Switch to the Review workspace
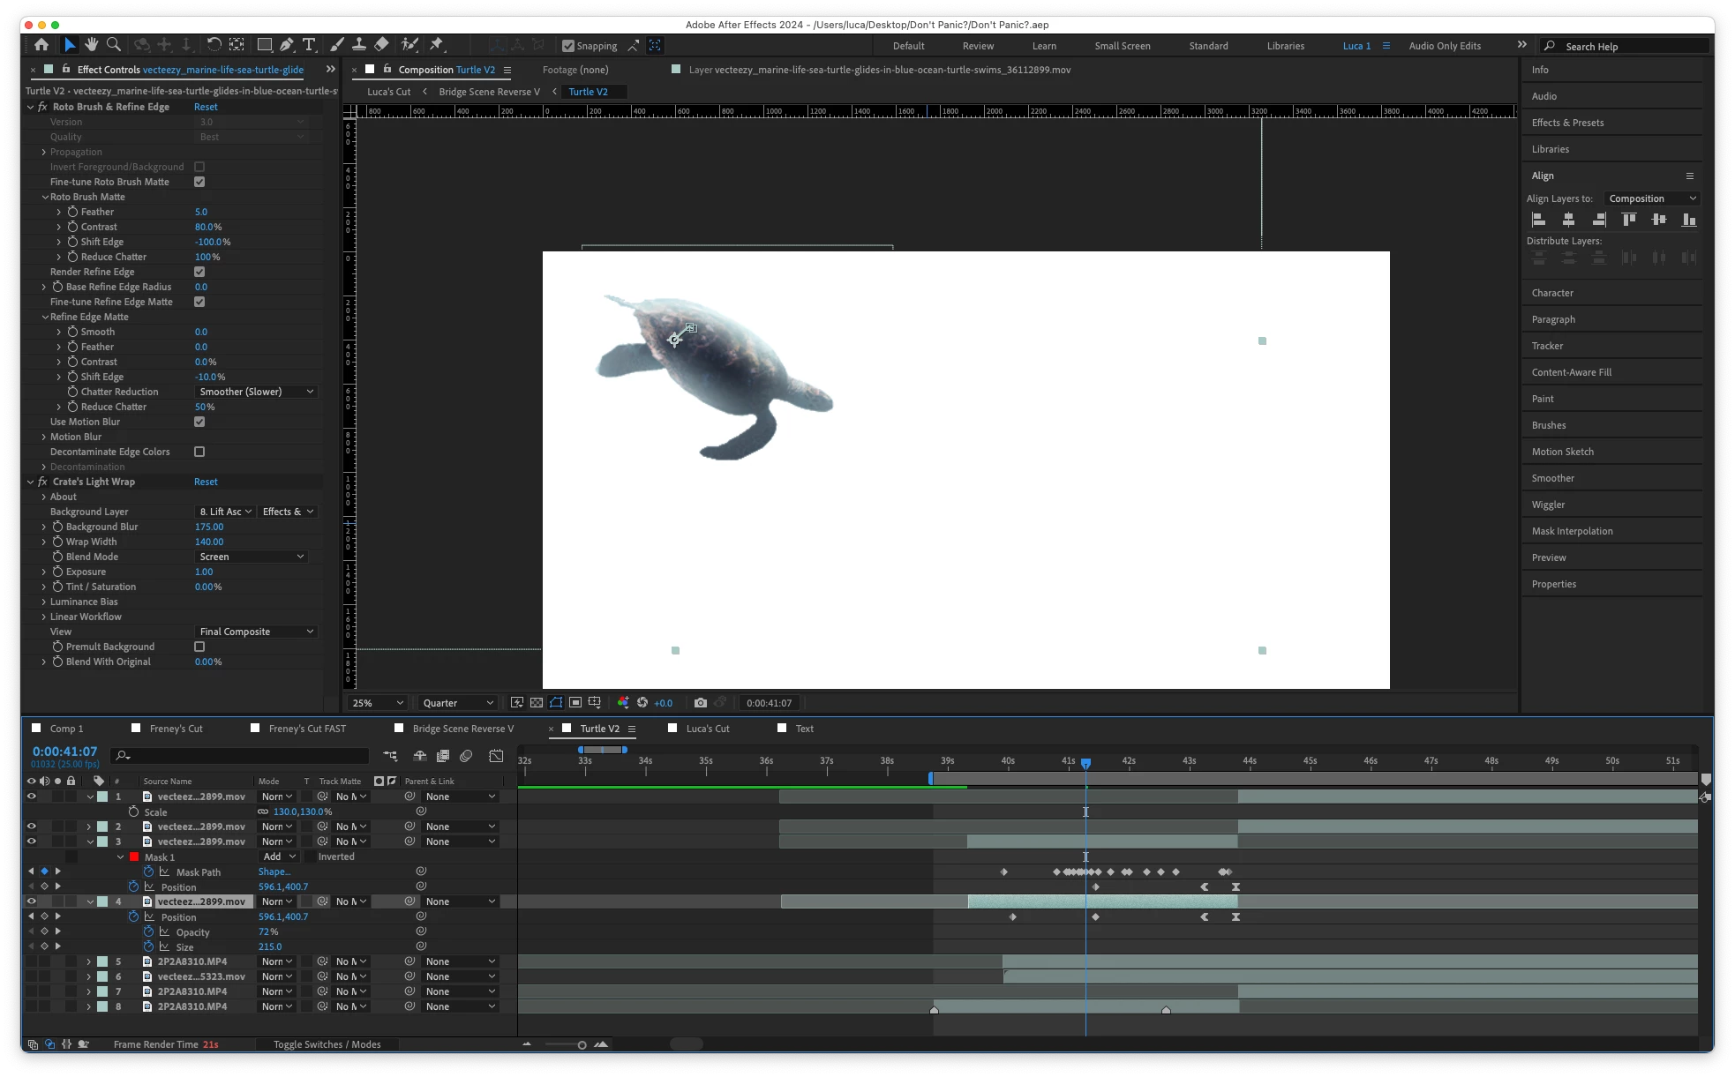Image resolution: width=1735 pixels, height=1077 pixels. 978,46
